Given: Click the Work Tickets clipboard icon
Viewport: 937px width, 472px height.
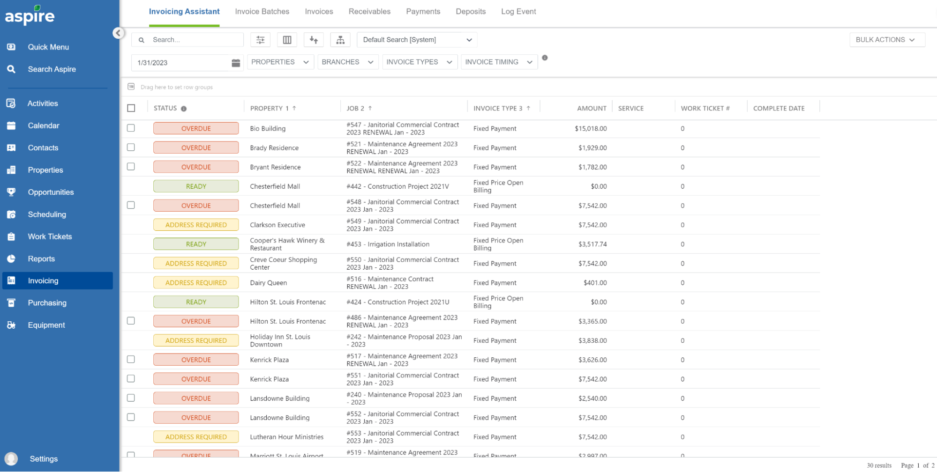Looking at the screenshot, I should (x=11, y=236).
